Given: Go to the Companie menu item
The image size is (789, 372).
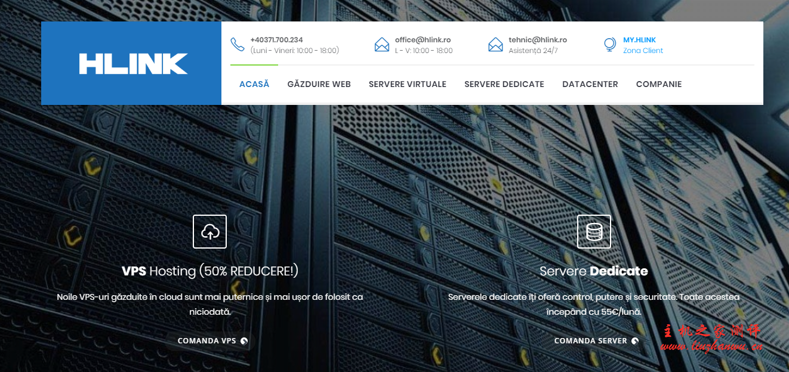Looking at the screenshot, I should (x=658, y=84).
